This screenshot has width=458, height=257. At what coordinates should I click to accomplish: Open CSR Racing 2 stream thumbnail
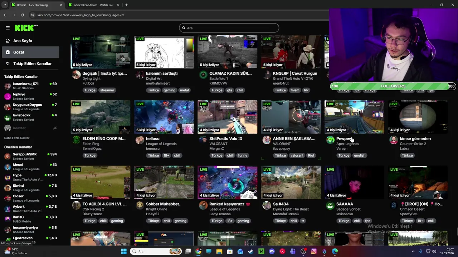pos(101,182)
